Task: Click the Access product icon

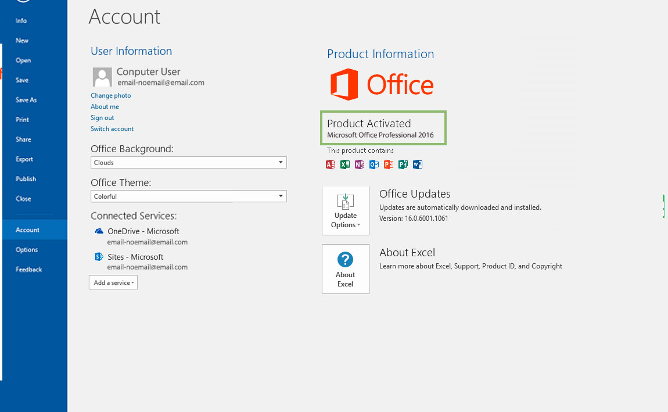Action: coord(331,164)
